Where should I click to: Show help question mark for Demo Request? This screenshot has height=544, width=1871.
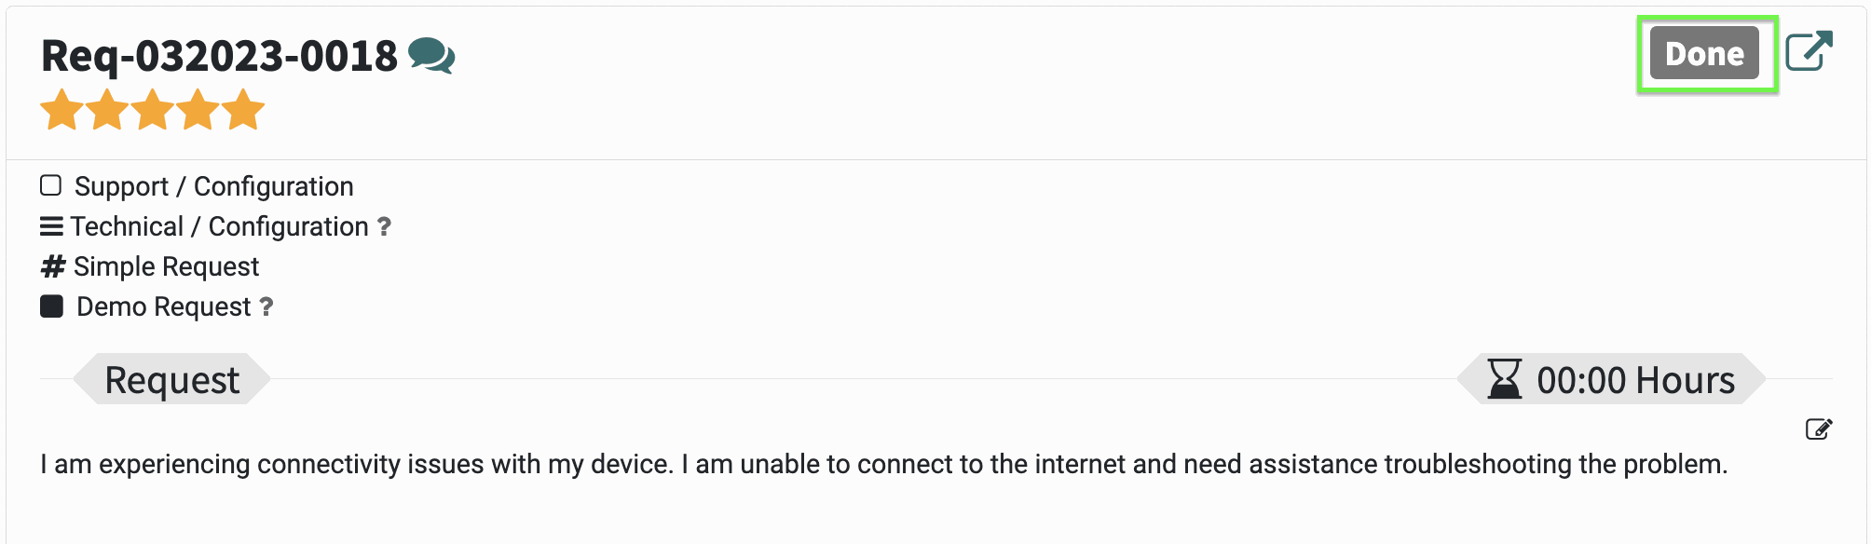pyautogui.click(x=266, y=306)
